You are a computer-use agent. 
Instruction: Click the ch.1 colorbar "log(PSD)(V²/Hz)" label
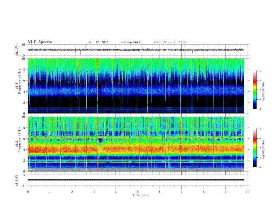tap(264, 92)
